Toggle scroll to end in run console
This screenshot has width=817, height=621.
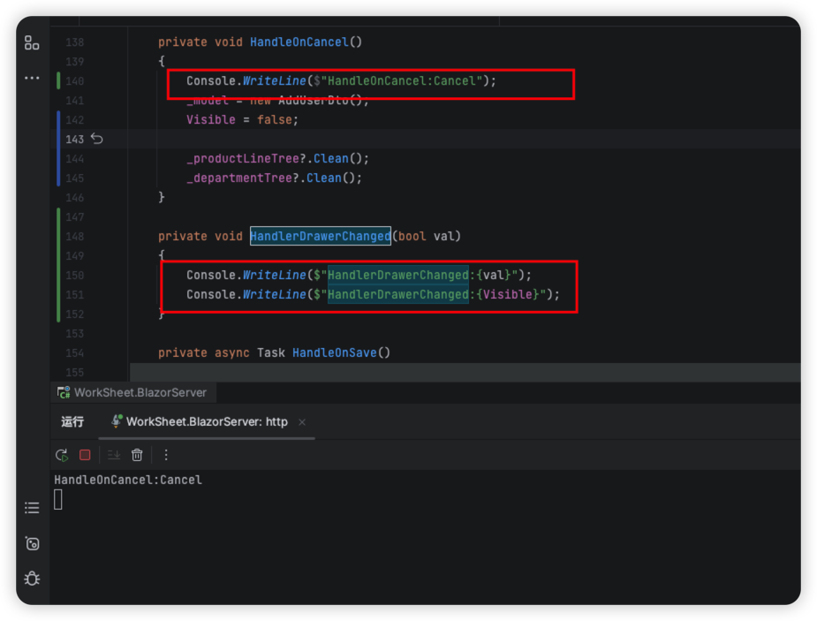pyautogui.click(x=113, y=455)
